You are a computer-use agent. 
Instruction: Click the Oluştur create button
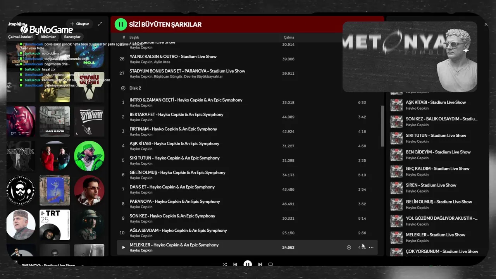pos(79,24)
